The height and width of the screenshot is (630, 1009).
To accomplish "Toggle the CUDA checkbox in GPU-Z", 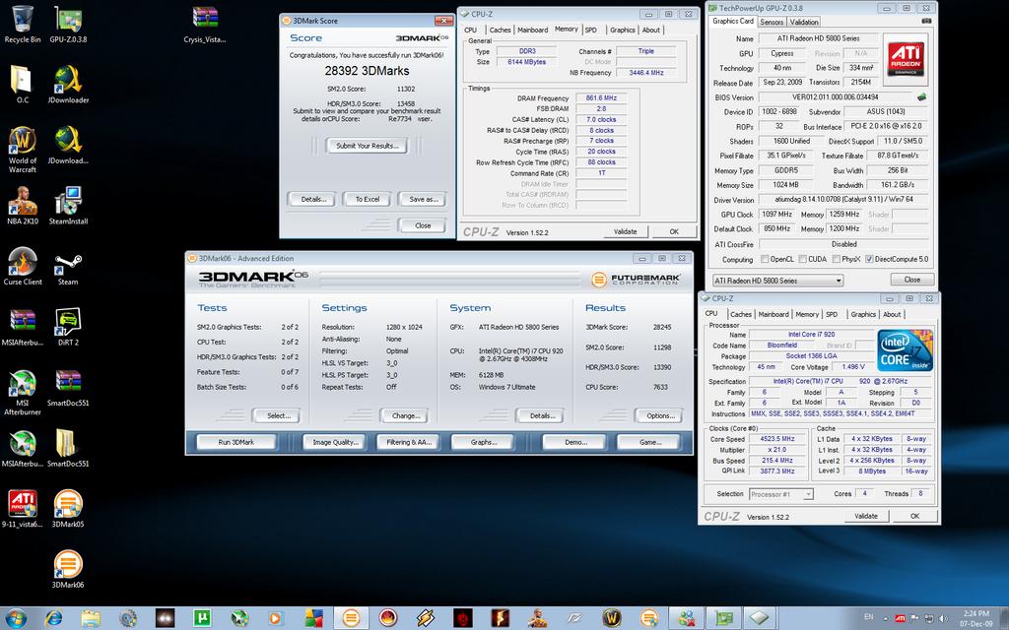I will (802, 259).
